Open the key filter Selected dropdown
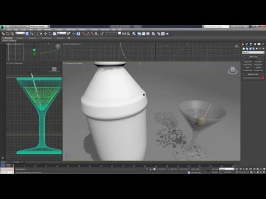 tap(227, 169)
